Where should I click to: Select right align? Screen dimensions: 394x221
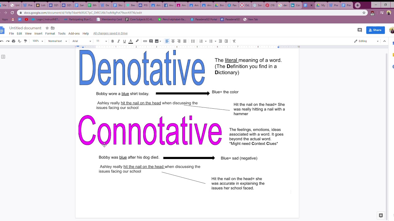click(179, 41)
